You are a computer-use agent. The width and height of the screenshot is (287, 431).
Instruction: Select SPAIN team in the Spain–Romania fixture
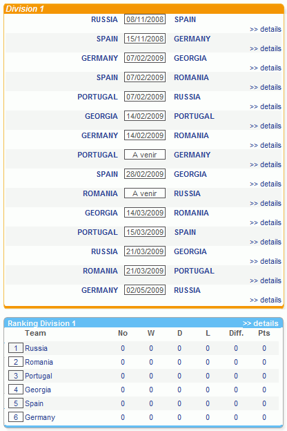click(107, 77)
